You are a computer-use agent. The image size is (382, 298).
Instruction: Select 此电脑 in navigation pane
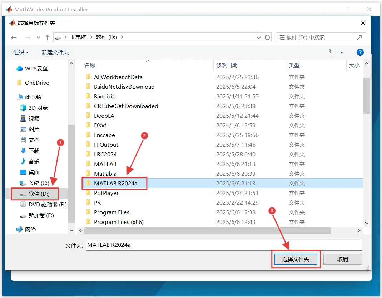29,97
